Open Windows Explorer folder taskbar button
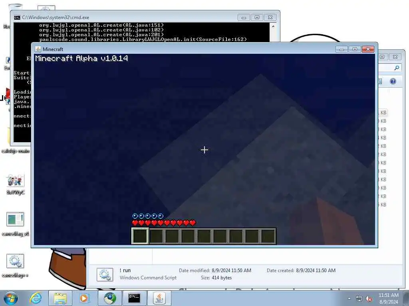 60,298
